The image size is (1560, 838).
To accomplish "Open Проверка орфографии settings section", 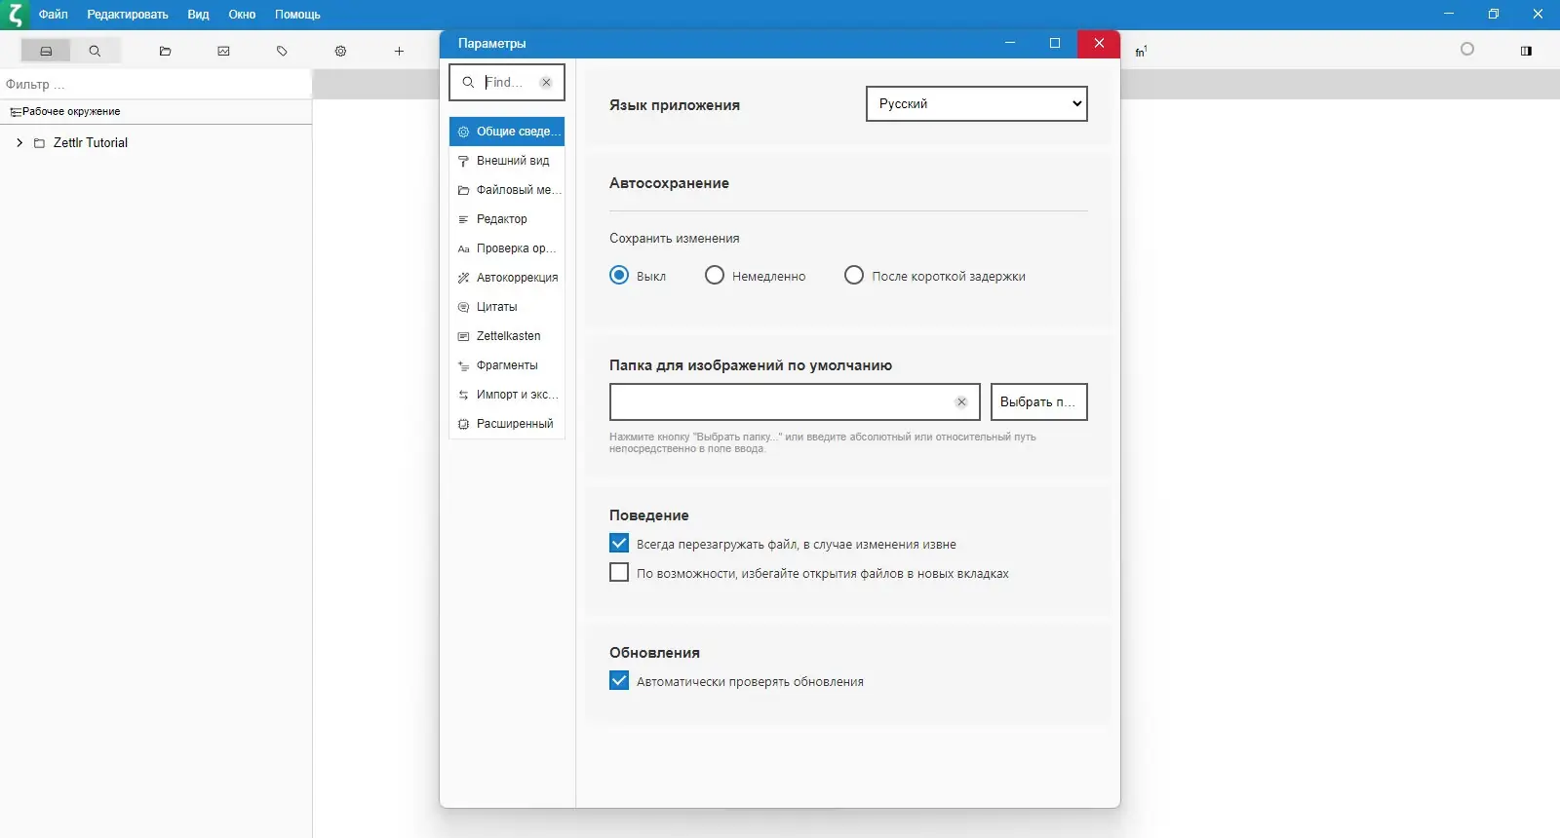I will coord(507,248).
